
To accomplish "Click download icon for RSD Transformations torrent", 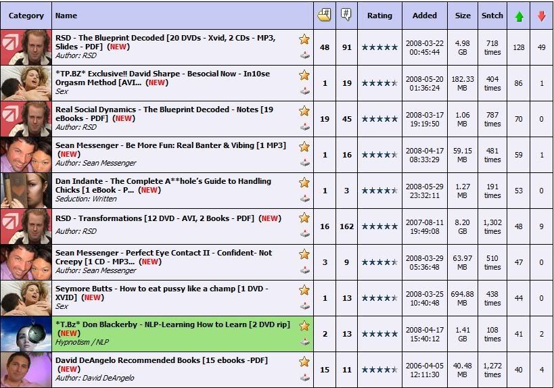I will (305, 234).
